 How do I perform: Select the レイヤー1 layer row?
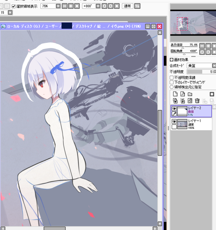click(x=191, y=124)
